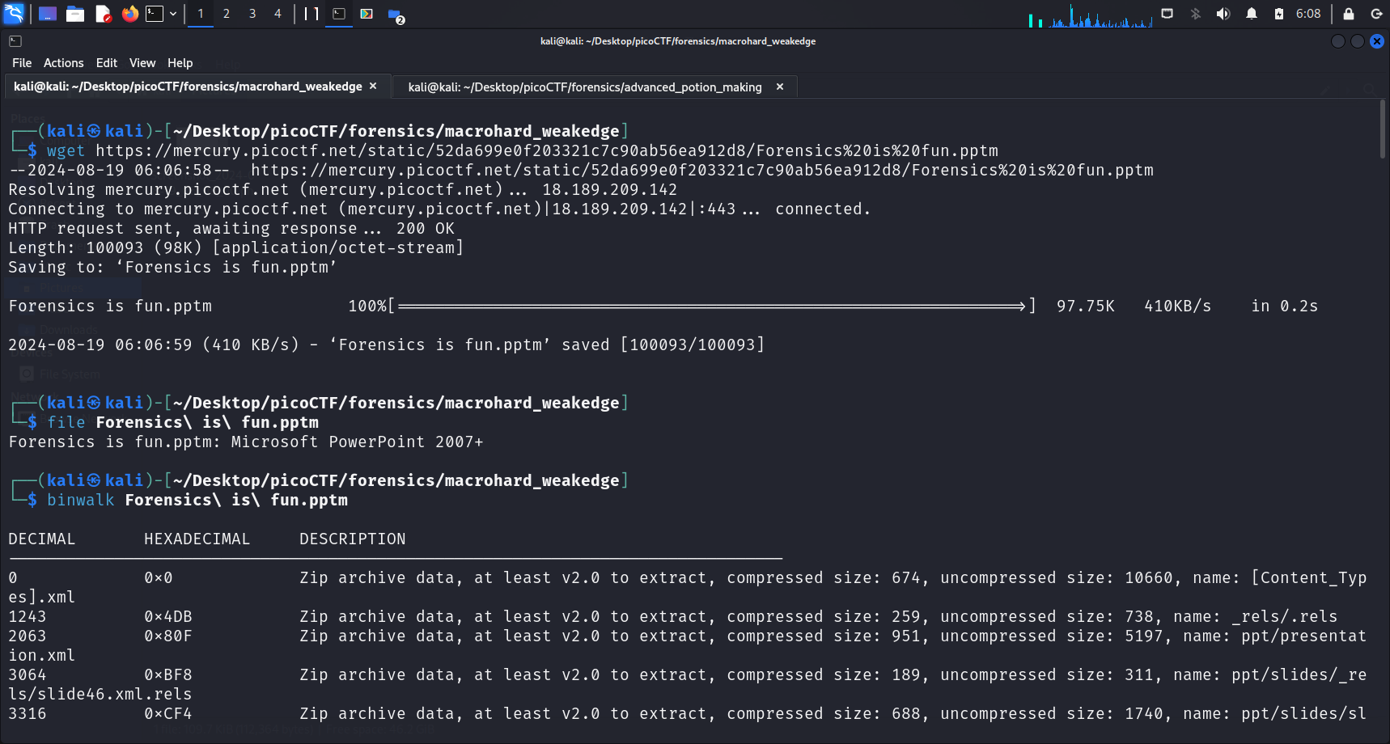Open the notifications bell icon
Viewport: 1390px width, 744px height.
(1252, 14)
